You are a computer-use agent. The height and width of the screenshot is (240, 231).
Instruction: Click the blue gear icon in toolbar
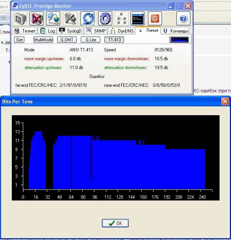(x=105, y=18)
